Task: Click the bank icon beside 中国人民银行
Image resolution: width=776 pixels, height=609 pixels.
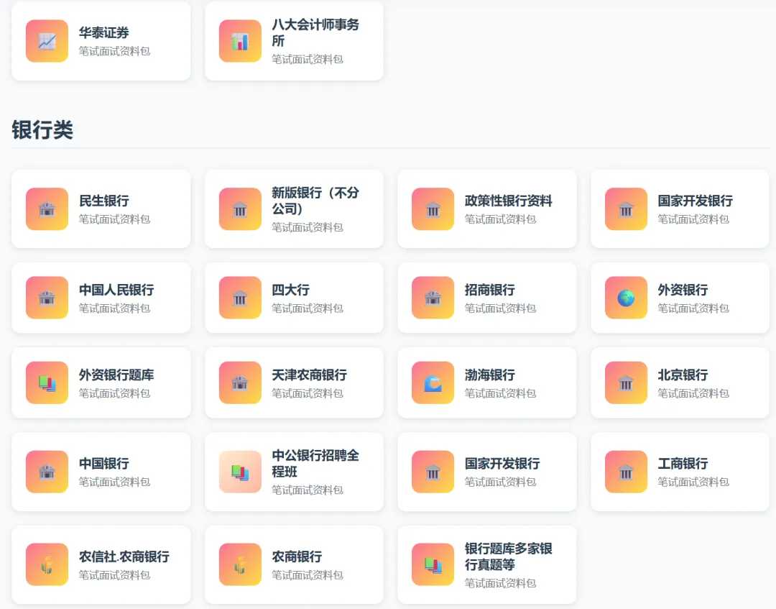Action: pyautogui.click(x=47, y=298)
